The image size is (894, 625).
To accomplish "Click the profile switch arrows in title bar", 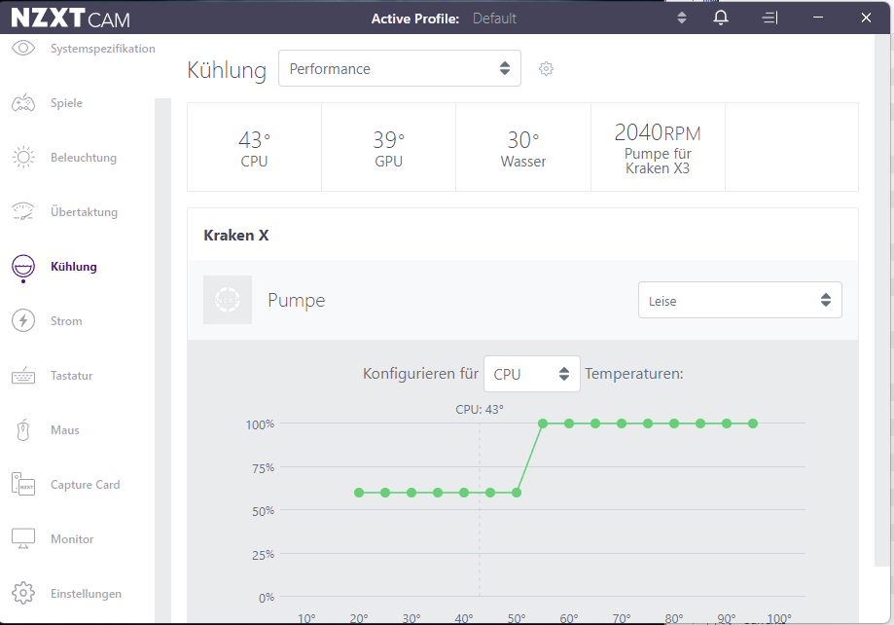I will pos(682,18).
